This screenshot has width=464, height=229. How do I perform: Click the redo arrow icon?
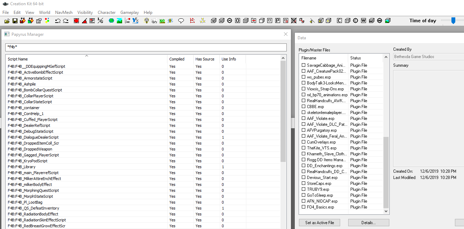click(x=66, y=21)
